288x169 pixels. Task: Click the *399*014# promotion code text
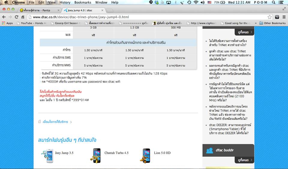point(80,100)
